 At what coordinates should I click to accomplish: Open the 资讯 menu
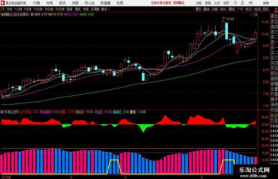coord(62,3)
